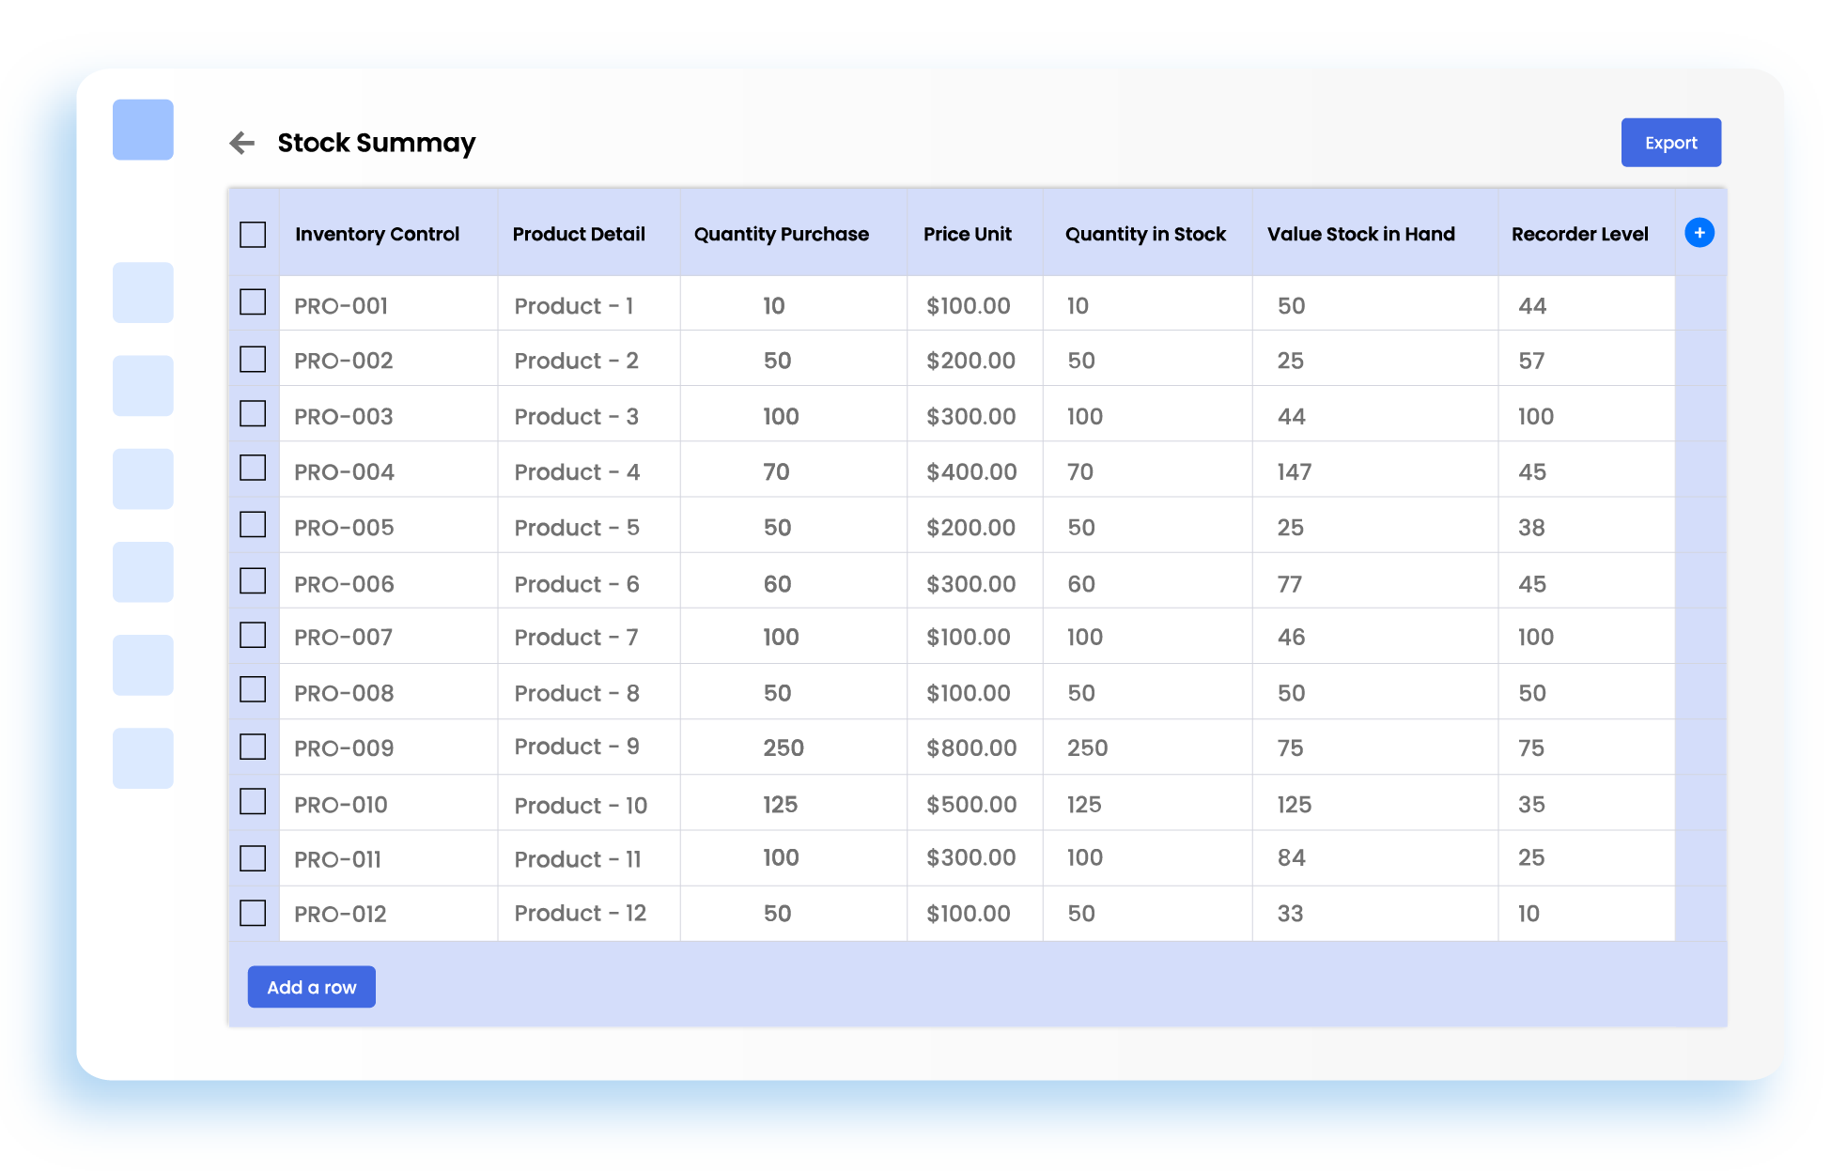The height and width of the screenshot is (1171, 1831).
Task: Click the Price Unit column header
Action: (x=968, y=234)
